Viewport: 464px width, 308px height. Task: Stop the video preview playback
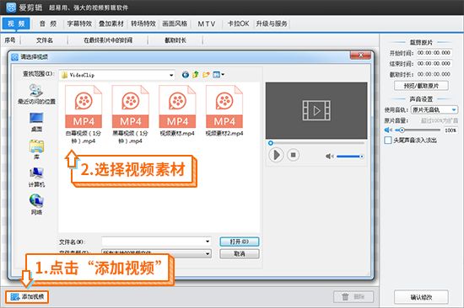point(293,155)
